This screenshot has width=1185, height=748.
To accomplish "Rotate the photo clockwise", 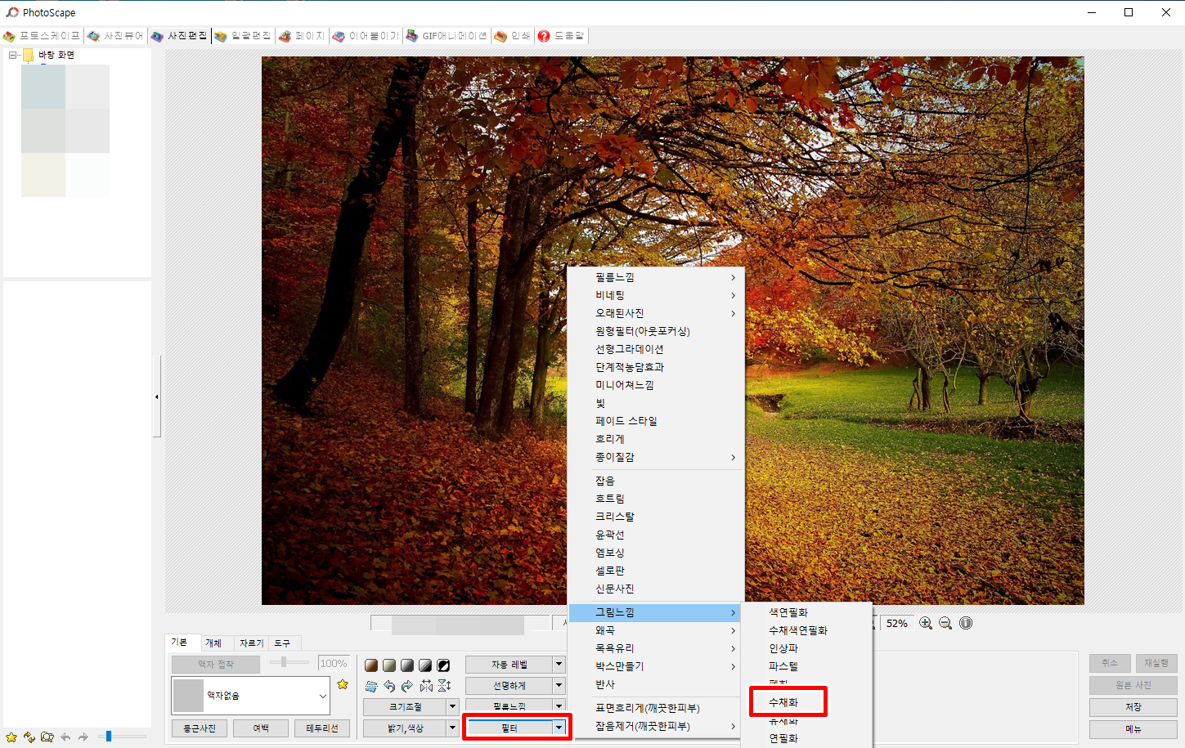I will [407, 686].
